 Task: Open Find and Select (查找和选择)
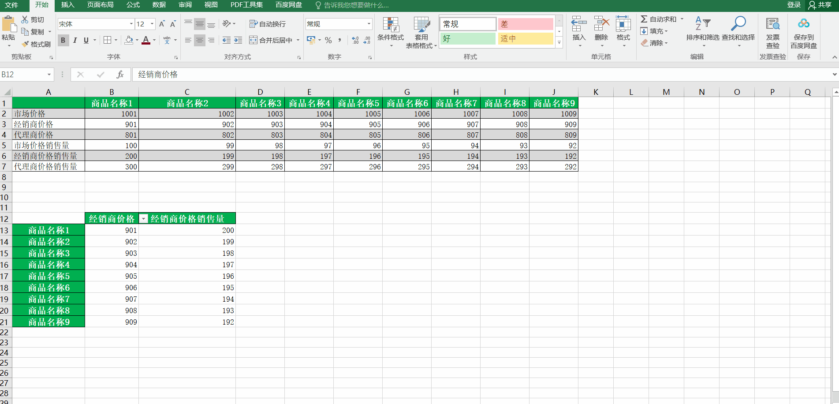click(x=738, y=32)
